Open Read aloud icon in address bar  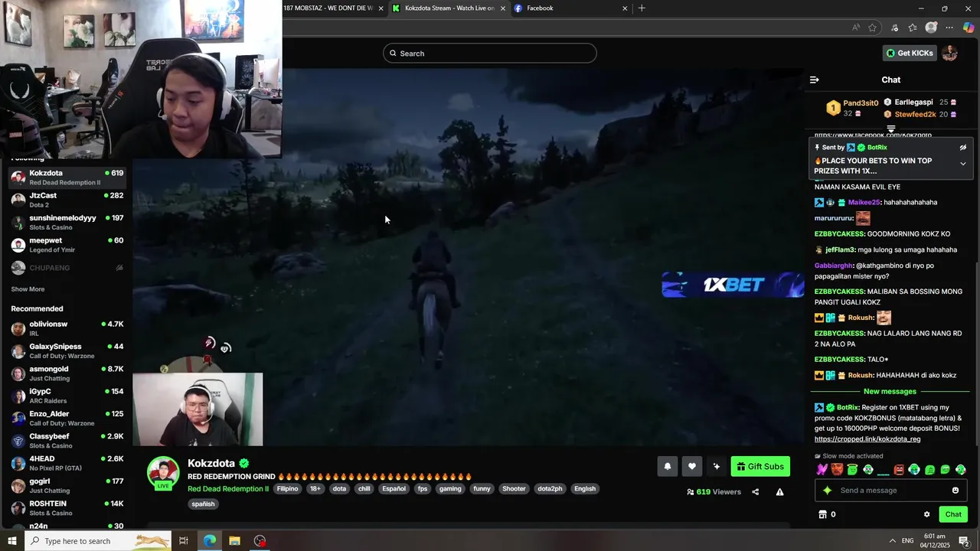[855, 28]
